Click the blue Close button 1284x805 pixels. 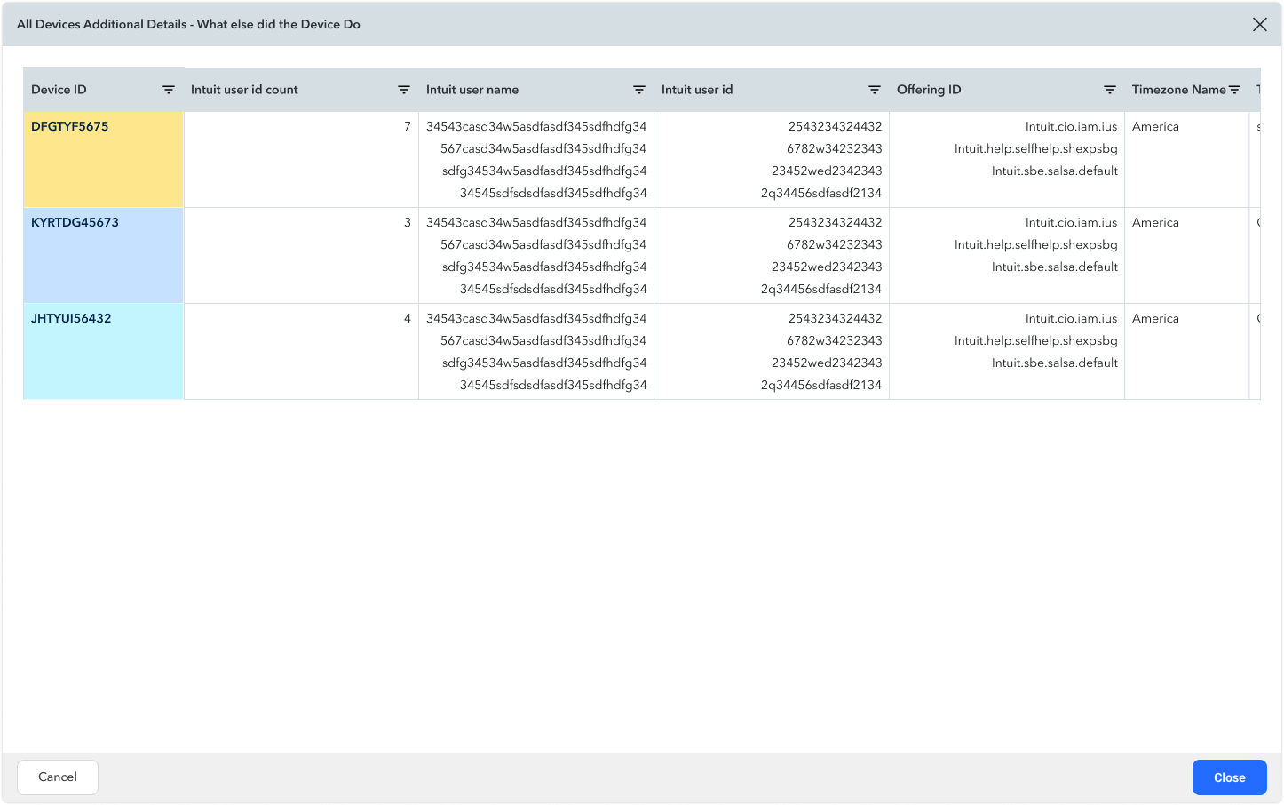tap(1229, 777)
